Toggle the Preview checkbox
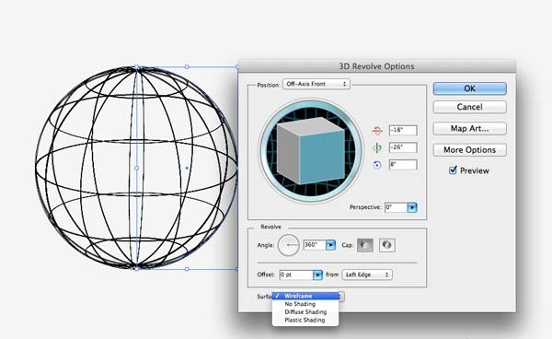Screen dimensions: 552x339 pyautogui.click(x=453, y=170)
